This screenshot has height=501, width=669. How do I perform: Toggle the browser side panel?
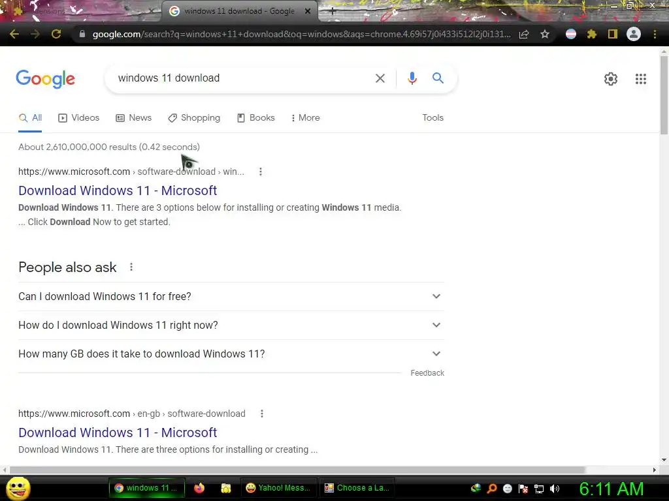pyautogui.click(x=613, y=34)
